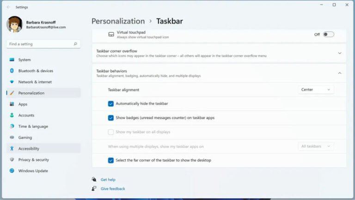Select the Apps icon in sidebar
Viewport: 355px width, 200px height.
[x=12, y=104]
